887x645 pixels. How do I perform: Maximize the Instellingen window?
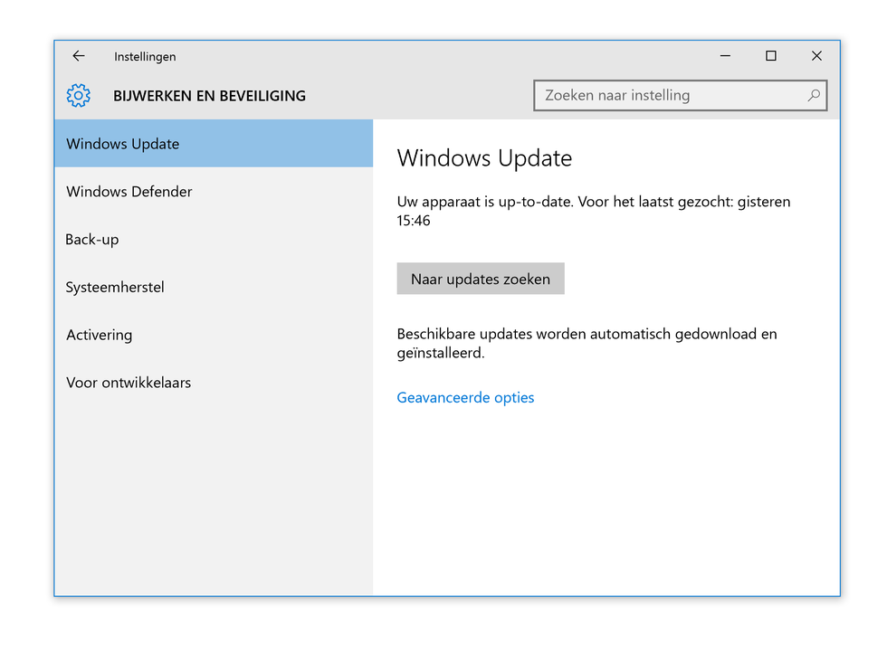[770, 56]
